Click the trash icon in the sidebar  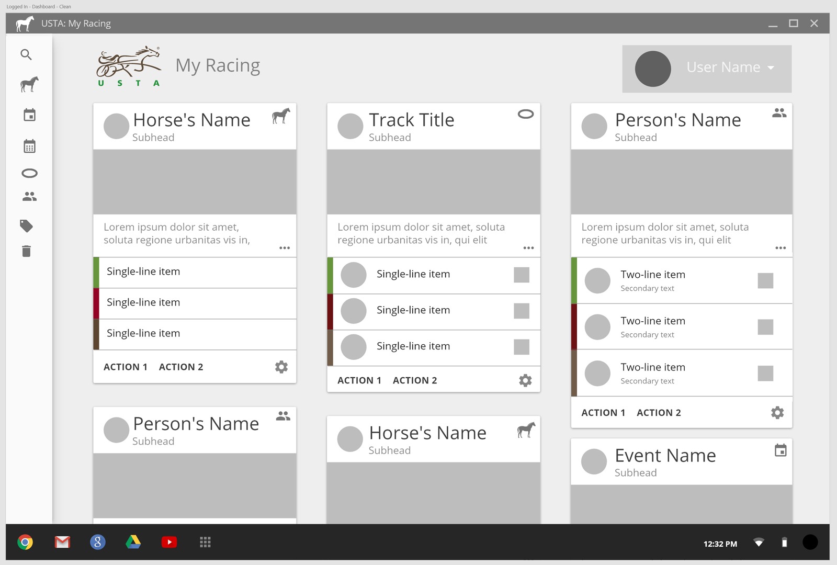27,252
